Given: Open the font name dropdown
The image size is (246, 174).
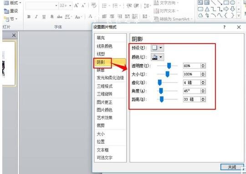Looking at the screenshot, I should tap(56, 6).
